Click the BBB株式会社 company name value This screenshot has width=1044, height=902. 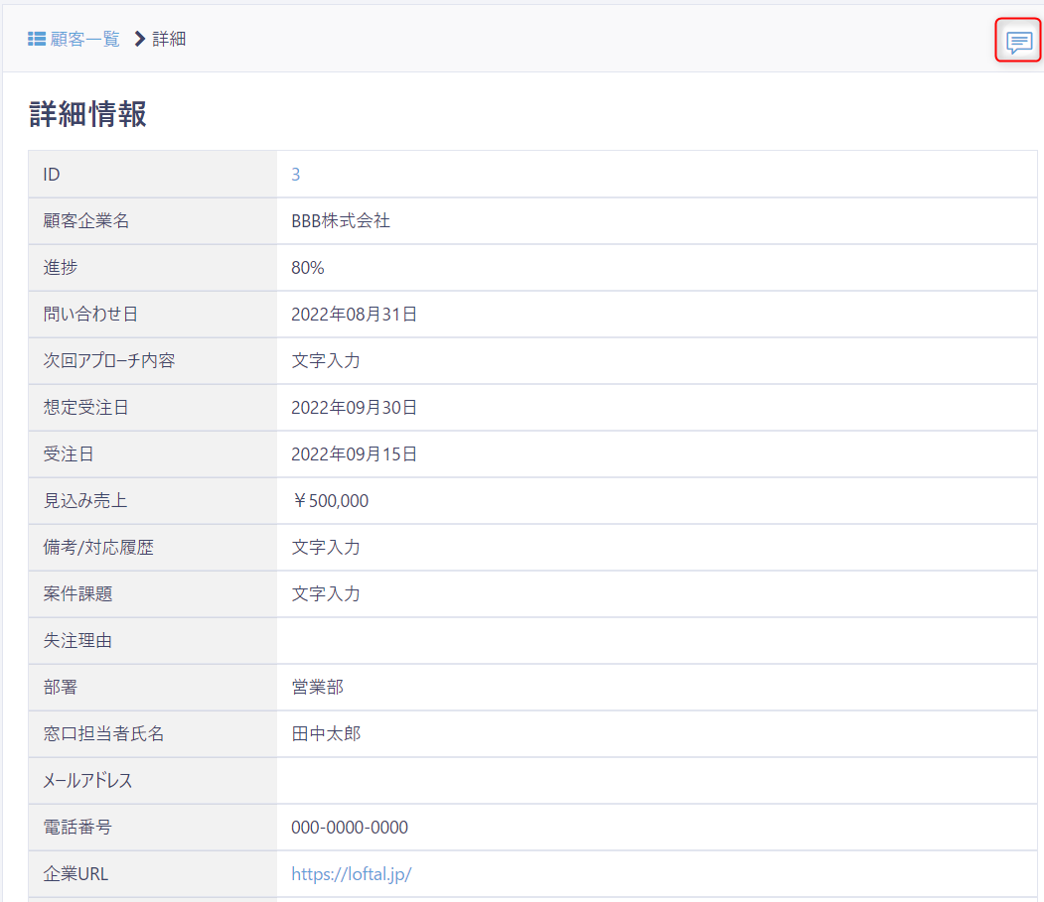point(340,221)
